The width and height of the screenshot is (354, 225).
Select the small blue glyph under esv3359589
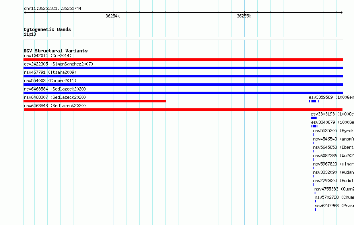pos(314,101)
